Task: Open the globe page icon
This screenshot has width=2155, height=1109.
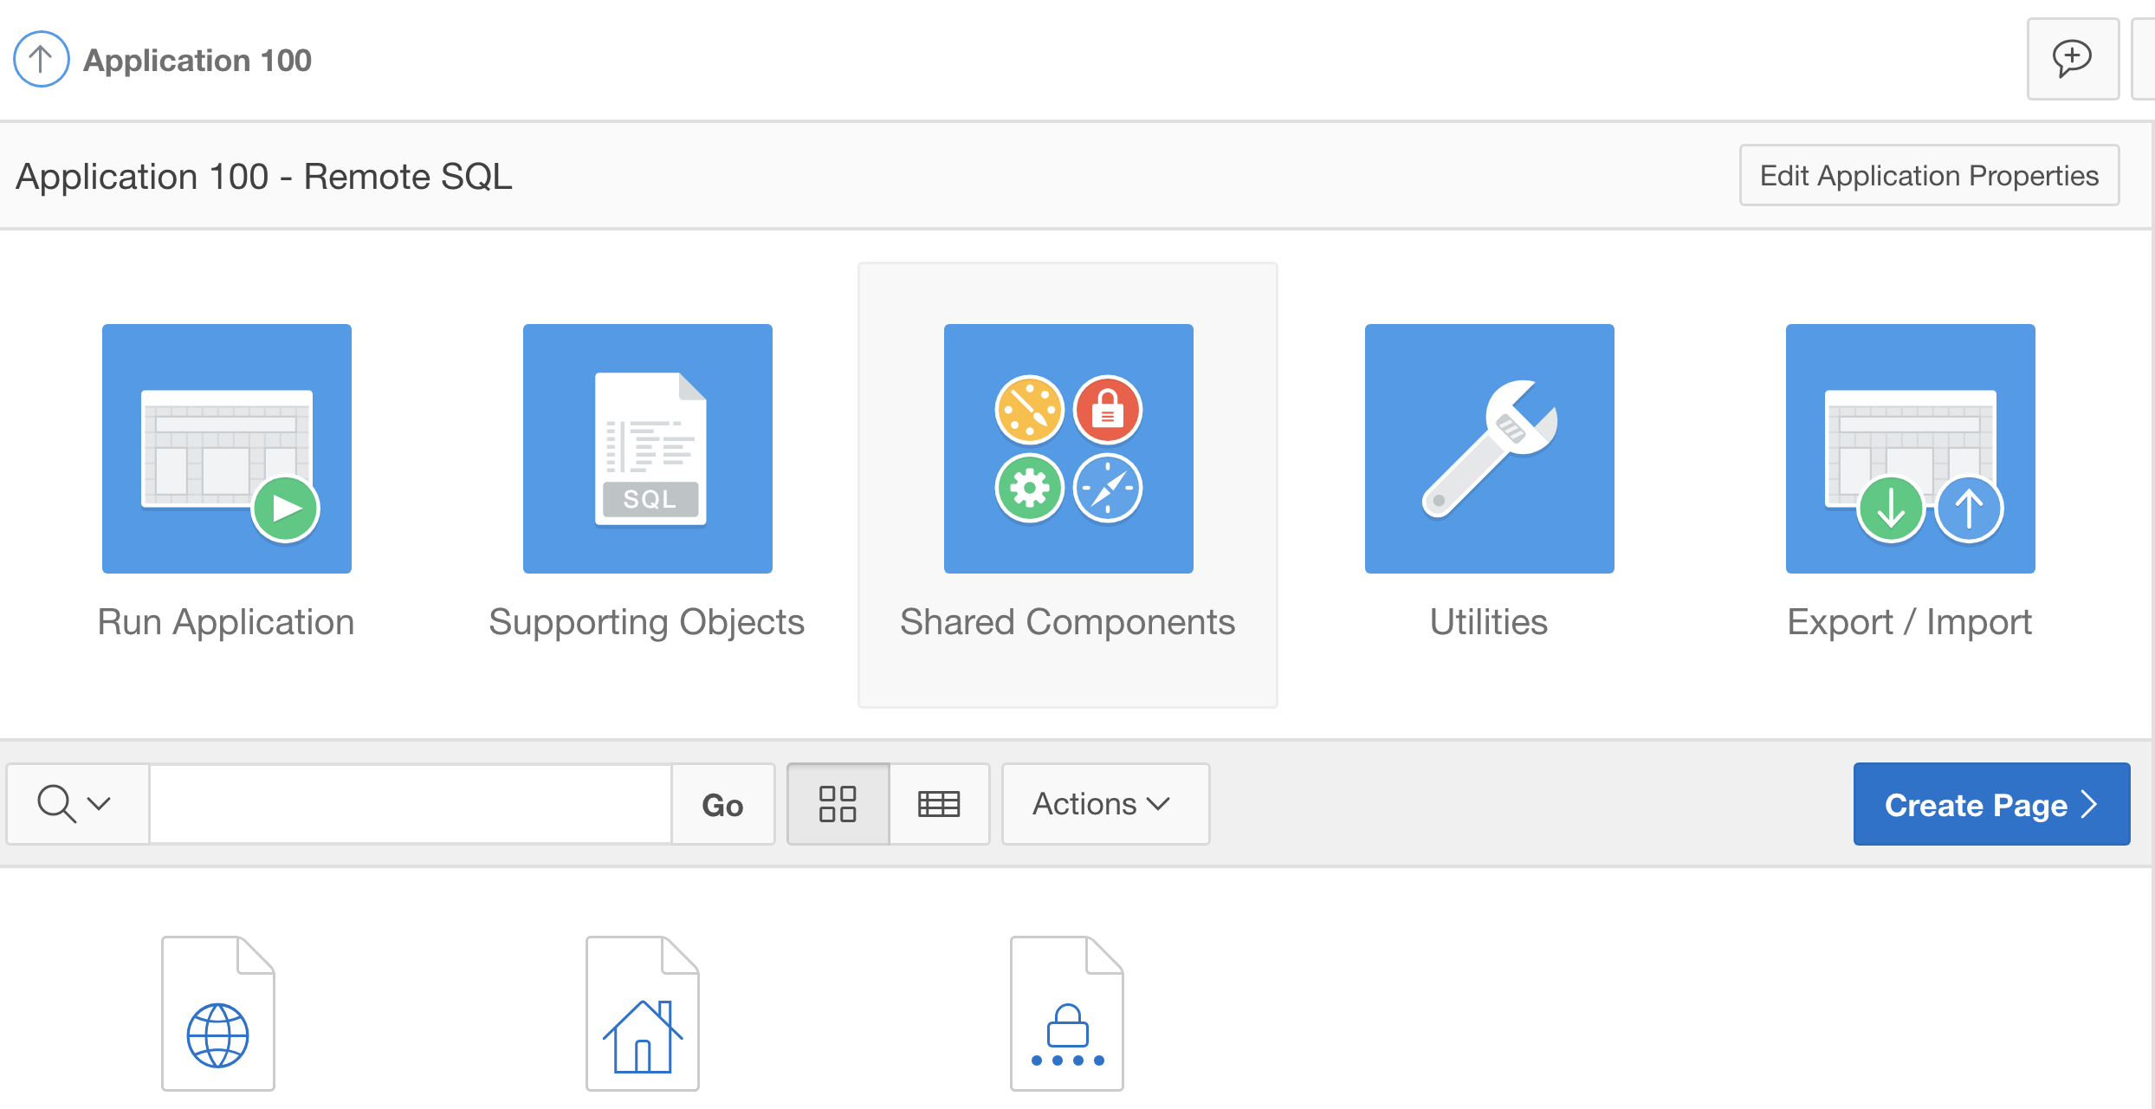Action: tap(218, 1014)
